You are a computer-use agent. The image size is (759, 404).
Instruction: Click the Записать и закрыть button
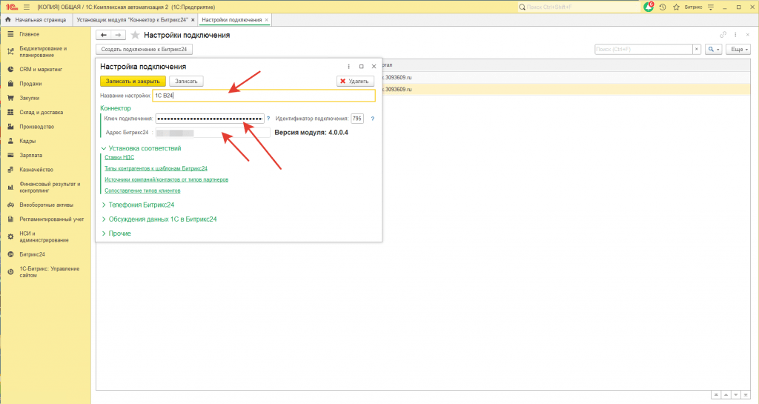[x=133, y=81]
